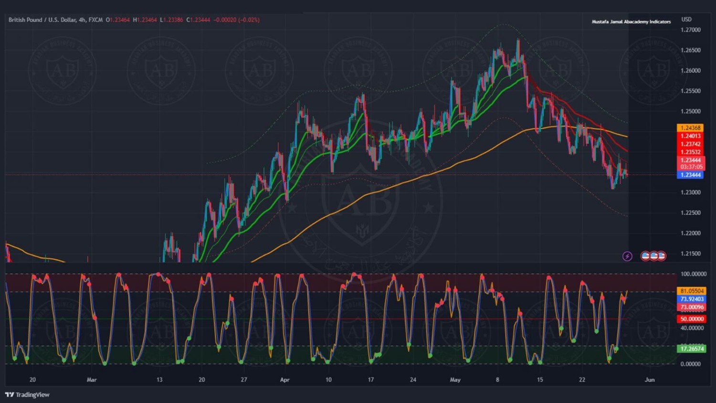Viewport: 716px width, 403px height.
Task: Click the red 50.00000 level label
Action: [x=692, y=319]
